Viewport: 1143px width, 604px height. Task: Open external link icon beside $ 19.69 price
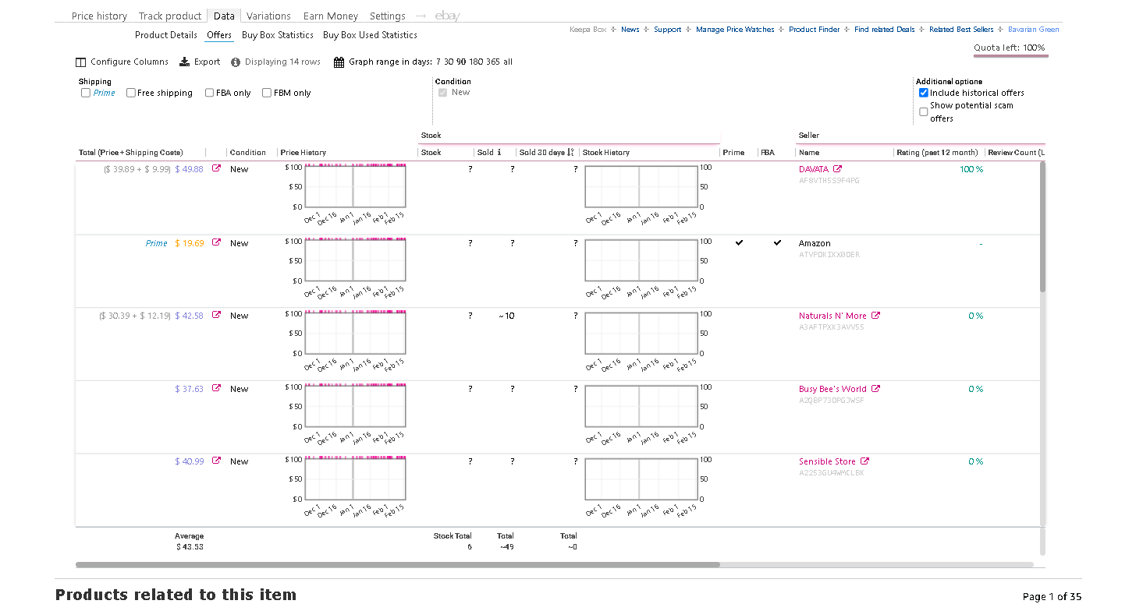click(217, 242)
